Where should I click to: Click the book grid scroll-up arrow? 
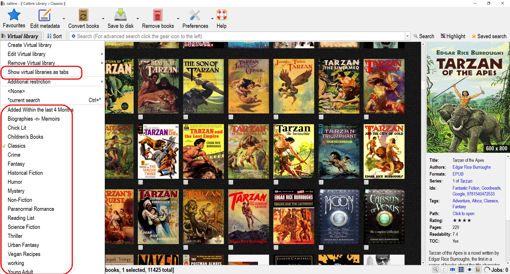pyautogui.click(x=423, y=44)
